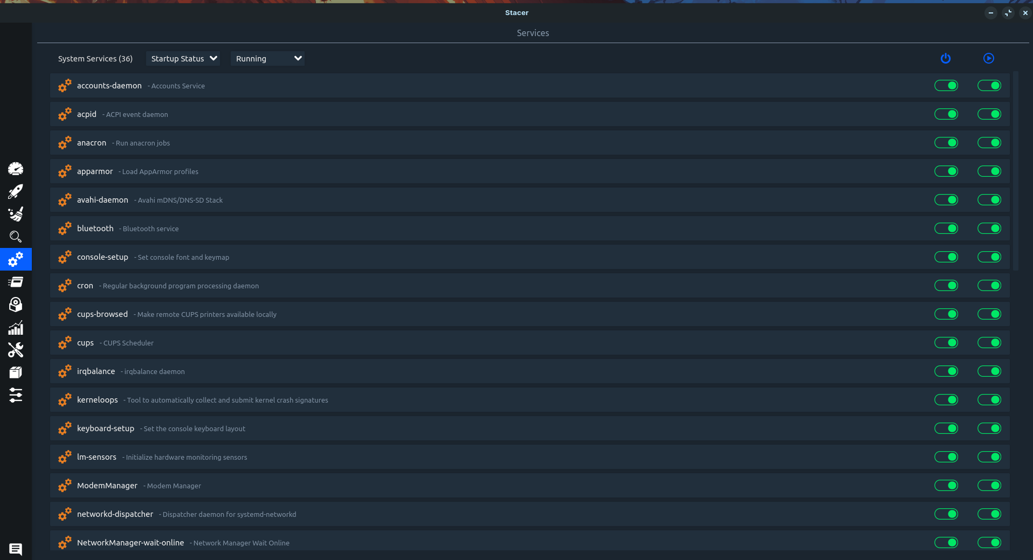1033x560 pixels.
Task: Click the gear icon beside apparmor
Action: tap(65, 171)
